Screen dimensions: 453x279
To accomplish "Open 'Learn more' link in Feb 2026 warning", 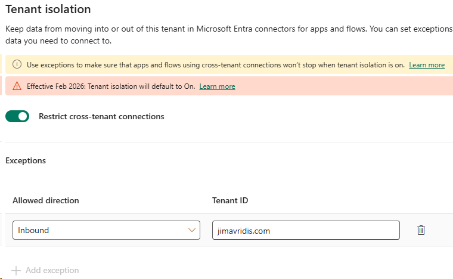I will pos(217,86).
